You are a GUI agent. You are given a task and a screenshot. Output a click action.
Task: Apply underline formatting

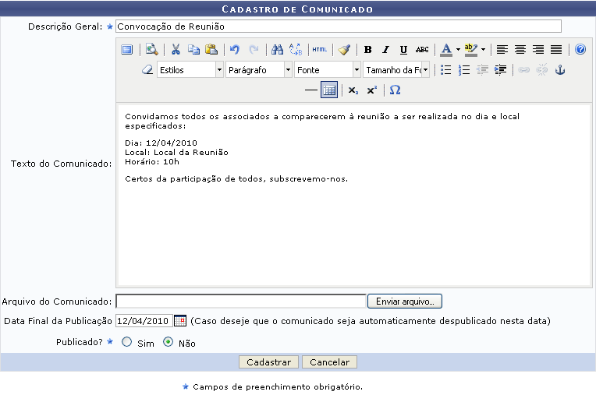click(403, 50)
